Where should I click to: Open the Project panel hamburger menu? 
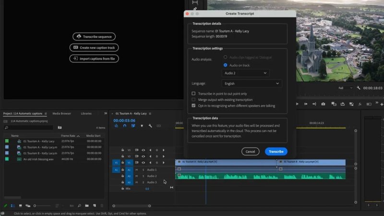click(46, 114)
